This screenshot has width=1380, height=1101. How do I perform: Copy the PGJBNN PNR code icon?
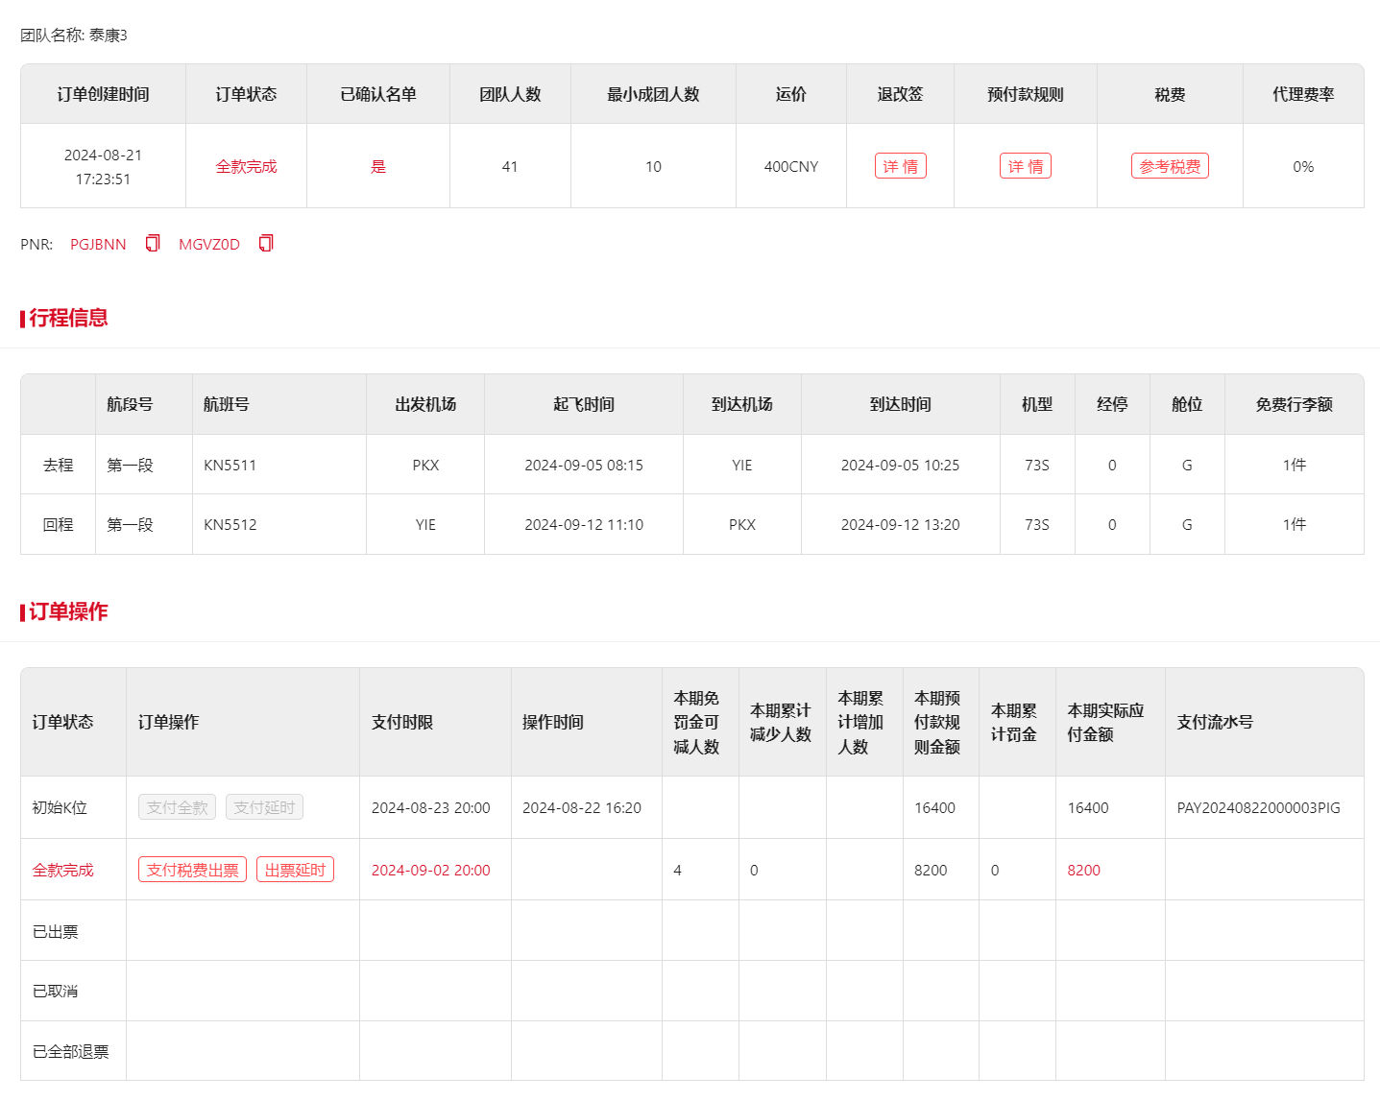point(152,244)
